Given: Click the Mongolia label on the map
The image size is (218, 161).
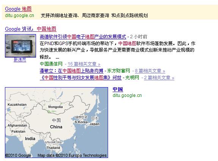Looking at the screenshot, I should pos(55,107).
